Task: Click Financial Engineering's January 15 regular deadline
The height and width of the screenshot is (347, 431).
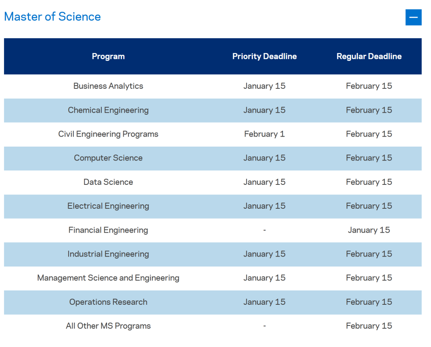Action: (x=369, y=230)
